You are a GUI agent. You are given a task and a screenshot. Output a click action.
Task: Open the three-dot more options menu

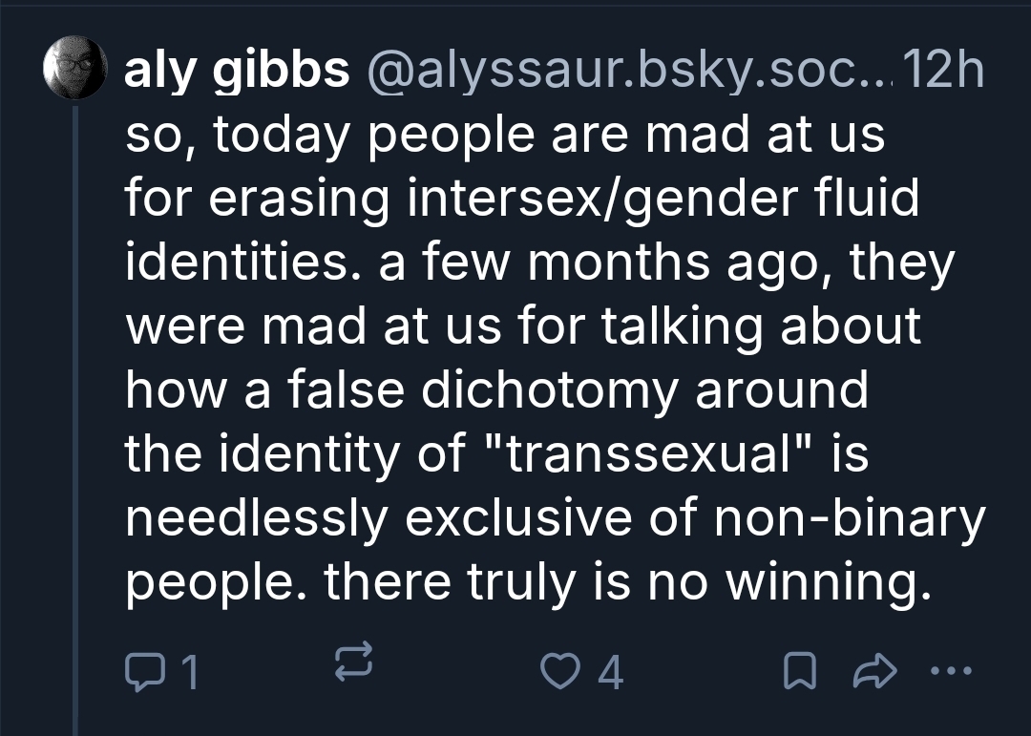(950, 671)
